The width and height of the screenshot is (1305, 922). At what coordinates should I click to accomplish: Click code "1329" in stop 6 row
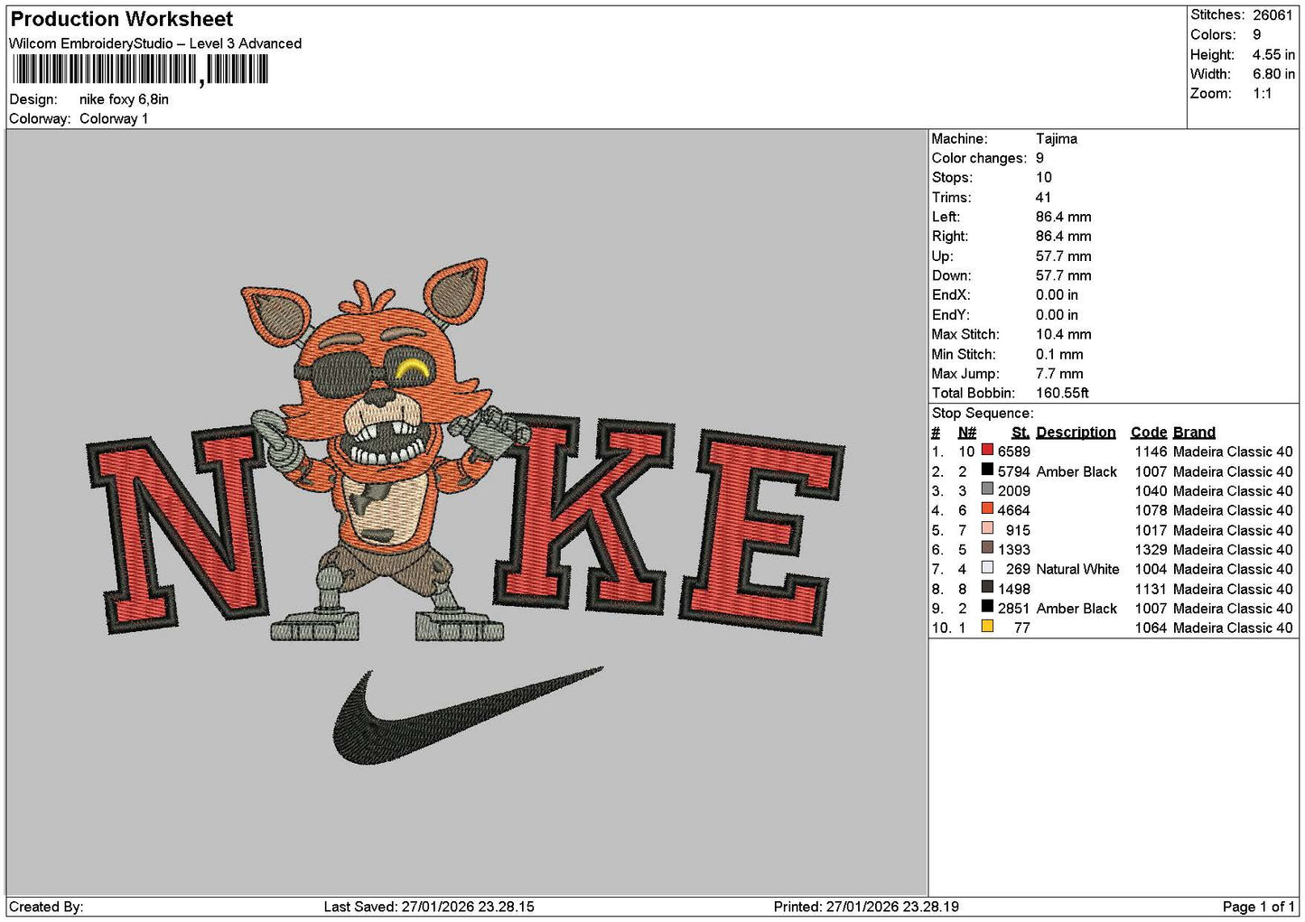[x=1151, y=549]
